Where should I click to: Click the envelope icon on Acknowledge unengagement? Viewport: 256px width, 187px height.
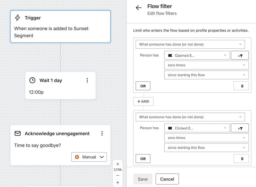[17, 133]
